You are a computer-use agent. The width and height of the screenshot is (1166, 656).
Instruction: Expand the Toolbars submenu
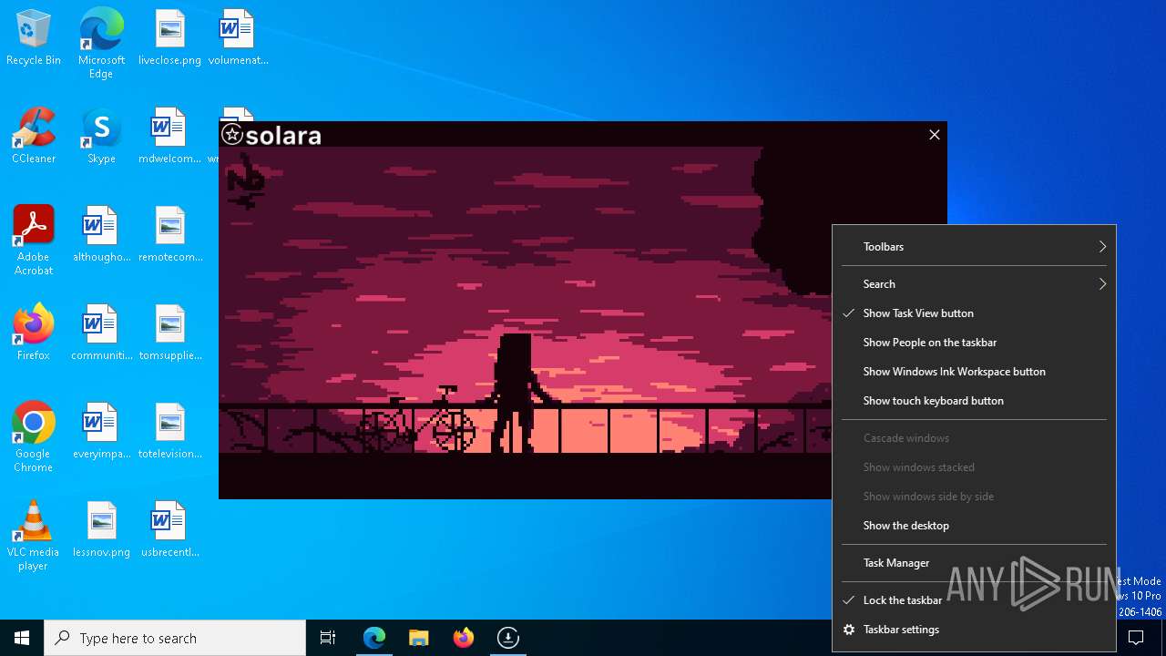974,247
